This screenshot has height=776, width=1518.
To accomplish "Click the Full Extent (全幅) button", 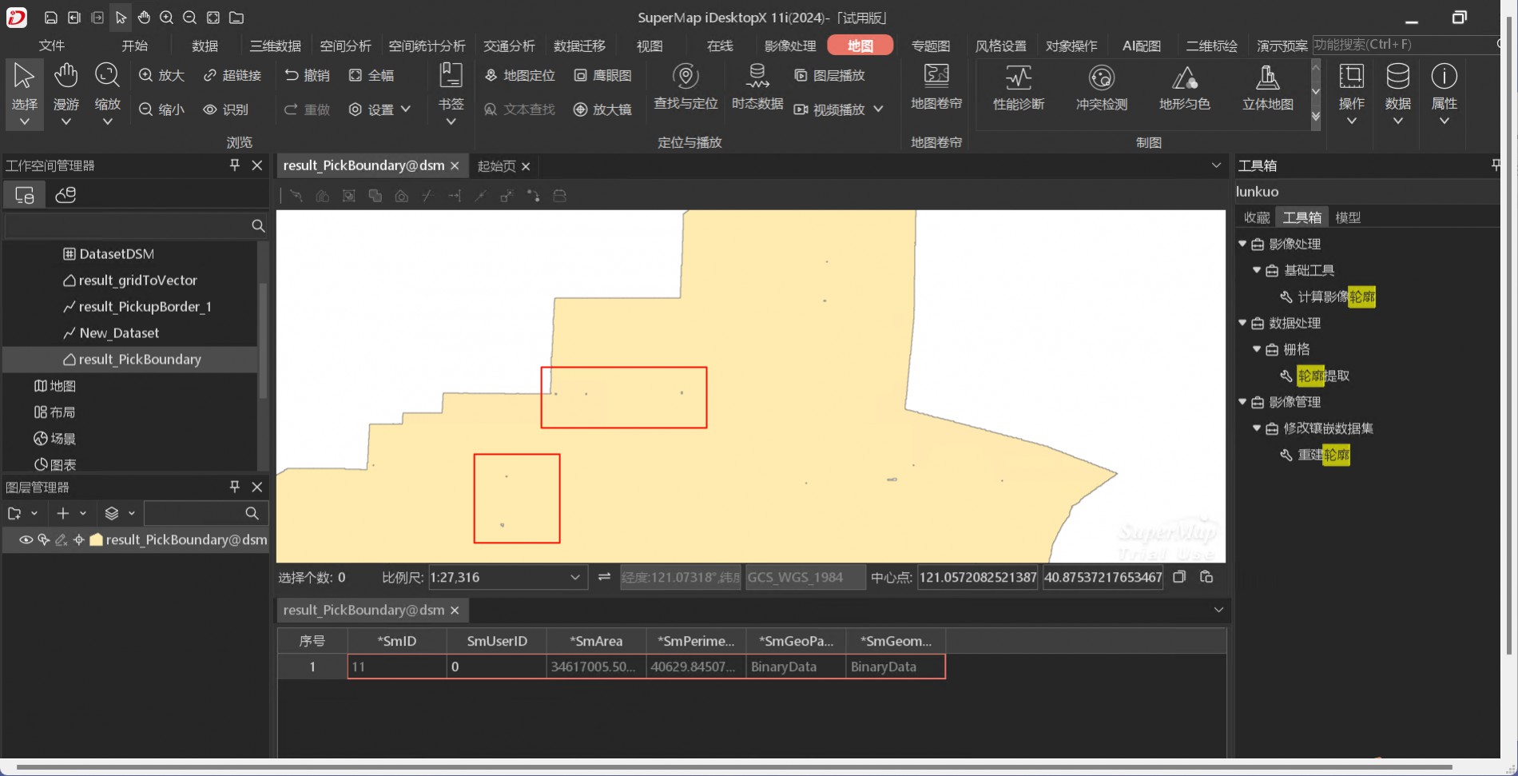I will 372,75.
